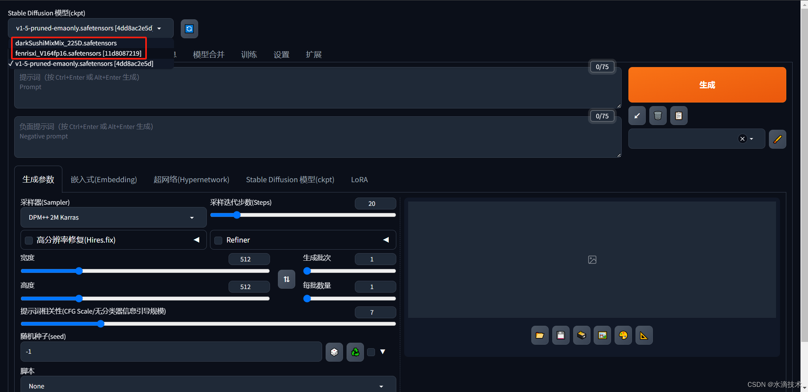808x392 pixels.
Task: Adjust the 宽度 width slider
Action: pyautogui.click(x=145, y=271)
